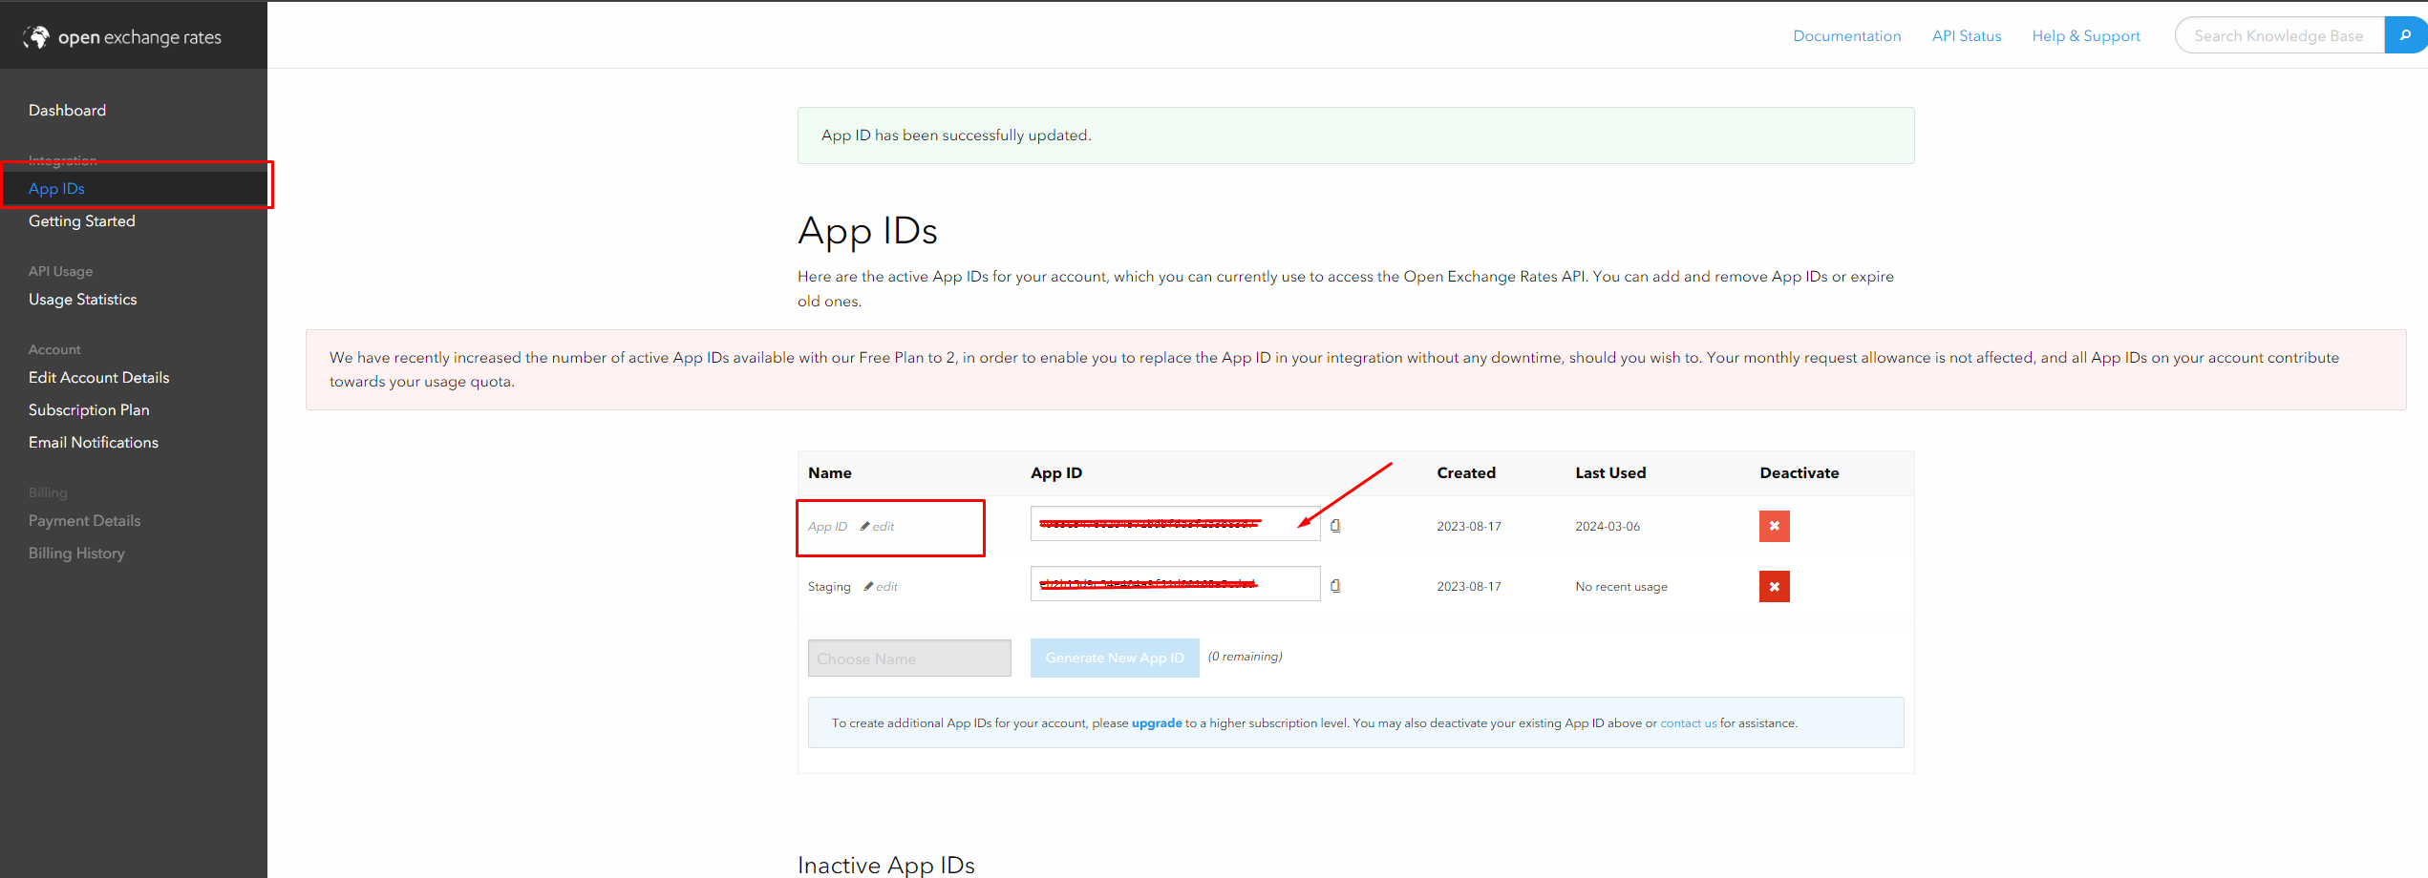The height and width of the screenshot is (878, 2428).
Task: Copy the Staging App ID to clipboard
Action: [x=1335, y=586]
